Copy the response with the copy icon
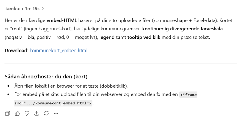This screenshot has height=119, width=238. [x=8, y=113]
